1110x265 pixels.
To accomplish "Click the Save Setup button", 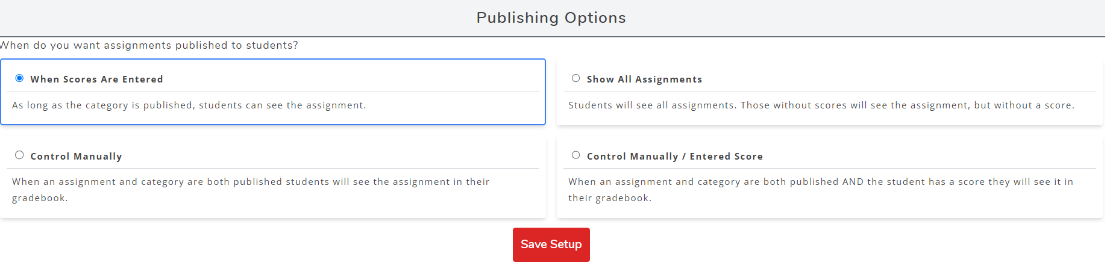I will 551,245.
